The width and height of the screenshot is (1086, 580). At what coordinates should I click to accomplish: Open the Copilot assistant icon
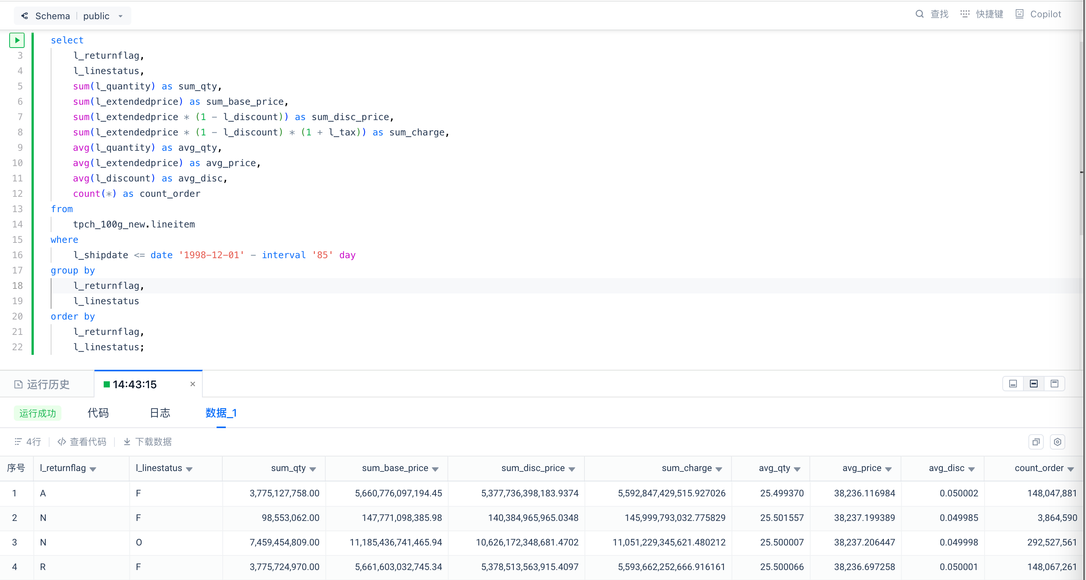1020,14
